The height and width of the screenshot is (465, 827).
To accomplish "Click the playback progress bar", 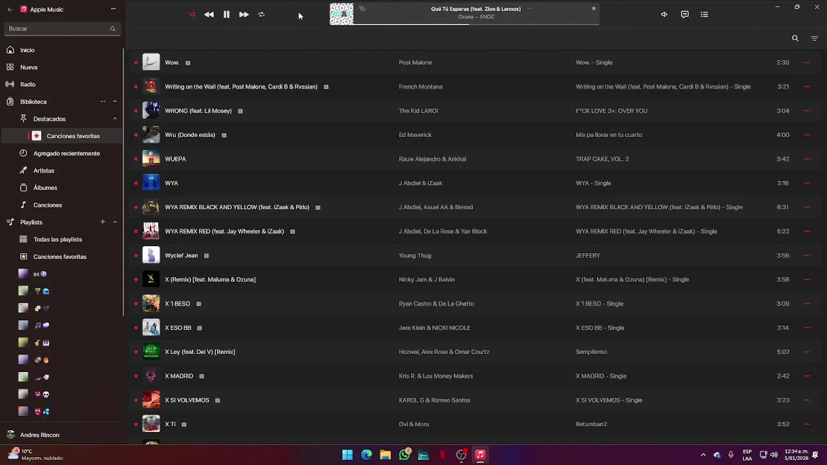I will (476, 25).
